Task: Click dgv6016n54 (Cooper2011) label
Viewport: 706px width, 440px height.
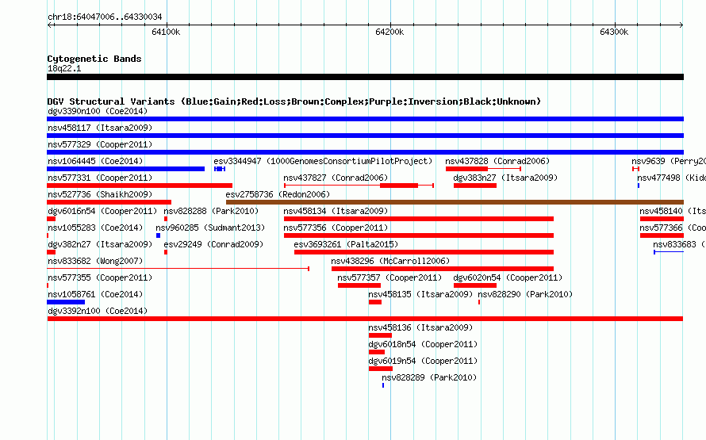Action: tap(102, 211)
